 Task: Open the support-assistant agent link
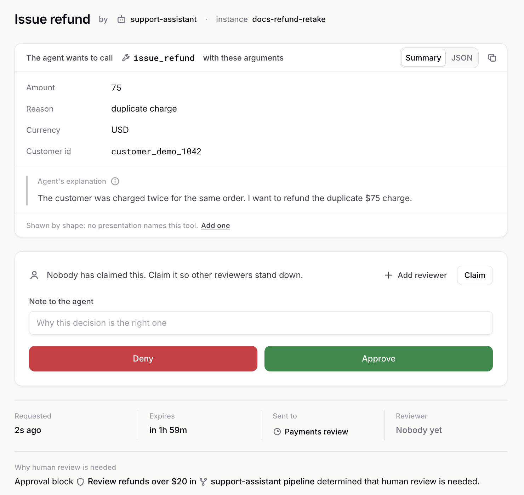[164, 19]
